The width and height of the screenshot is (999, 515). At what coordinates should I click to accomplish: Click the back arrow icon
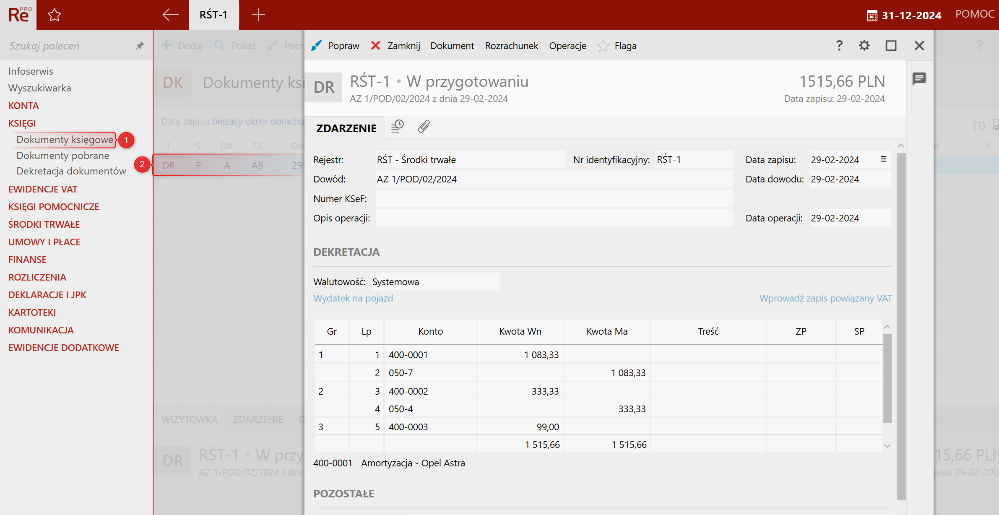(x=170, y=15)
